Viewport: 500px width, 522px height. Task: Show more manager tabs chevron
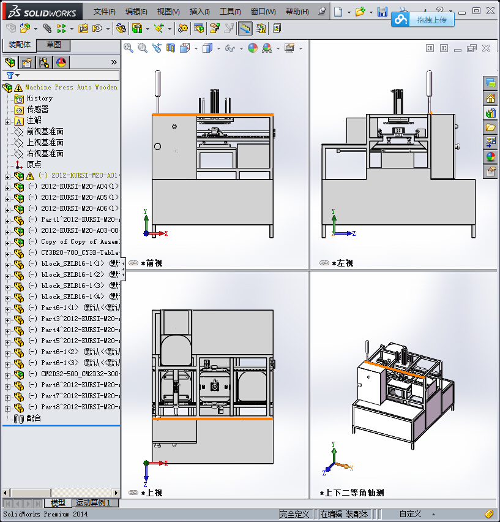[114, 62]
